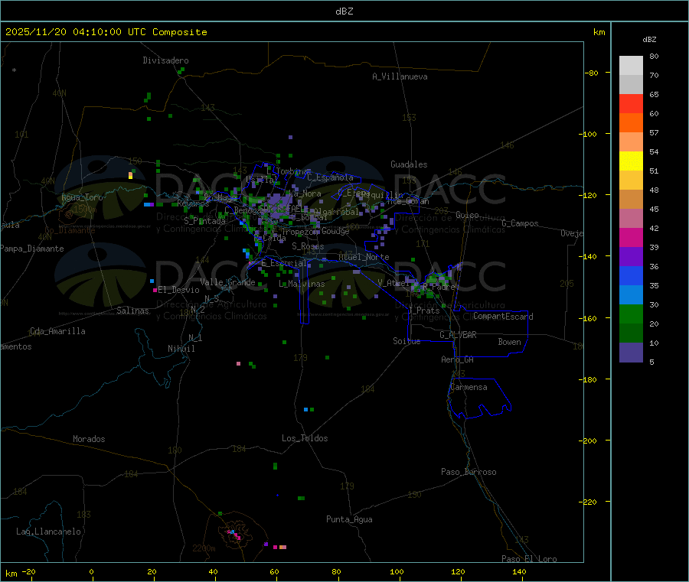Select the Bowen map label
This screenshot has width=689, height=582.
click(x=510, y=342)
